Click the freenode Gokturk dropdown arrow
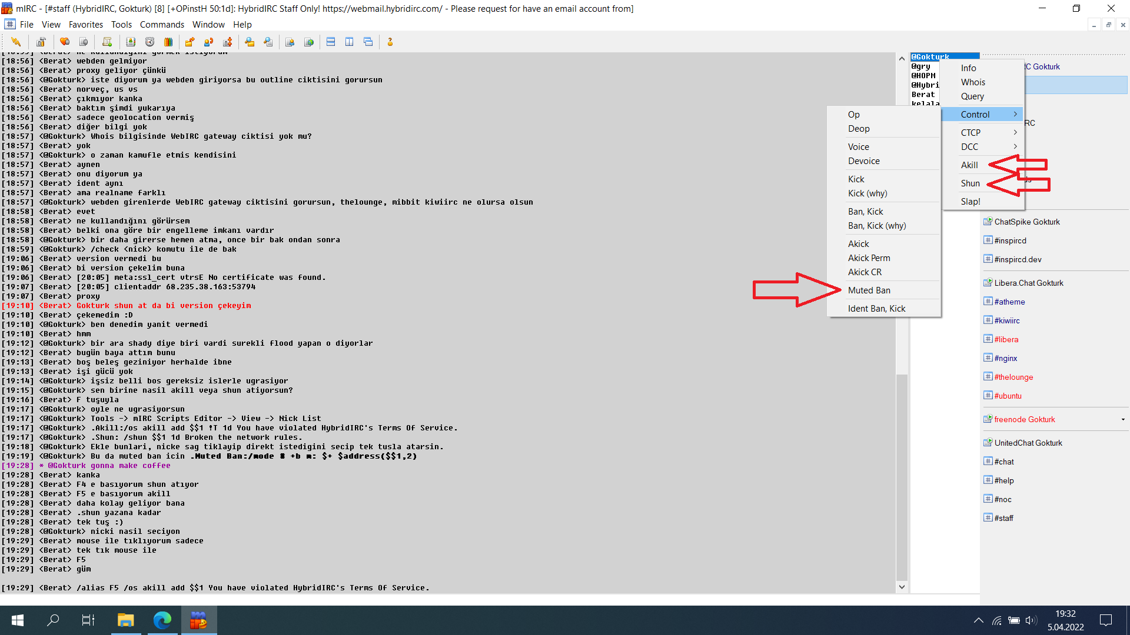1130x635 pixels. point(1123,419)
